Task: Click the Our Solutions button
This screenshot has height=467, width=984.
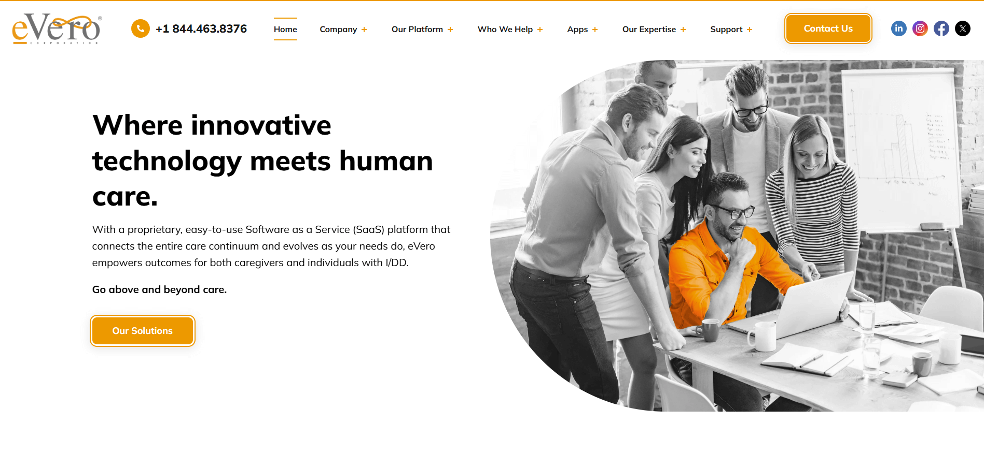Action: pyautogui.click(x=143, y=331)
